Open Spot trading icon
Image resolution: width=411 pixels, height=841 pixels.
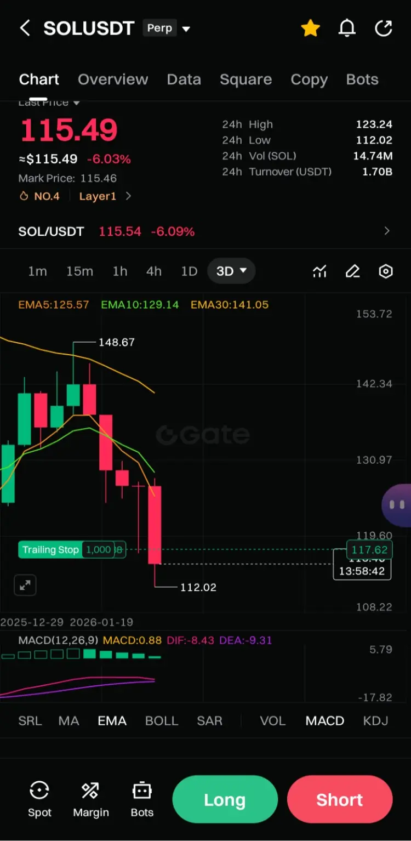click(39, 799)
